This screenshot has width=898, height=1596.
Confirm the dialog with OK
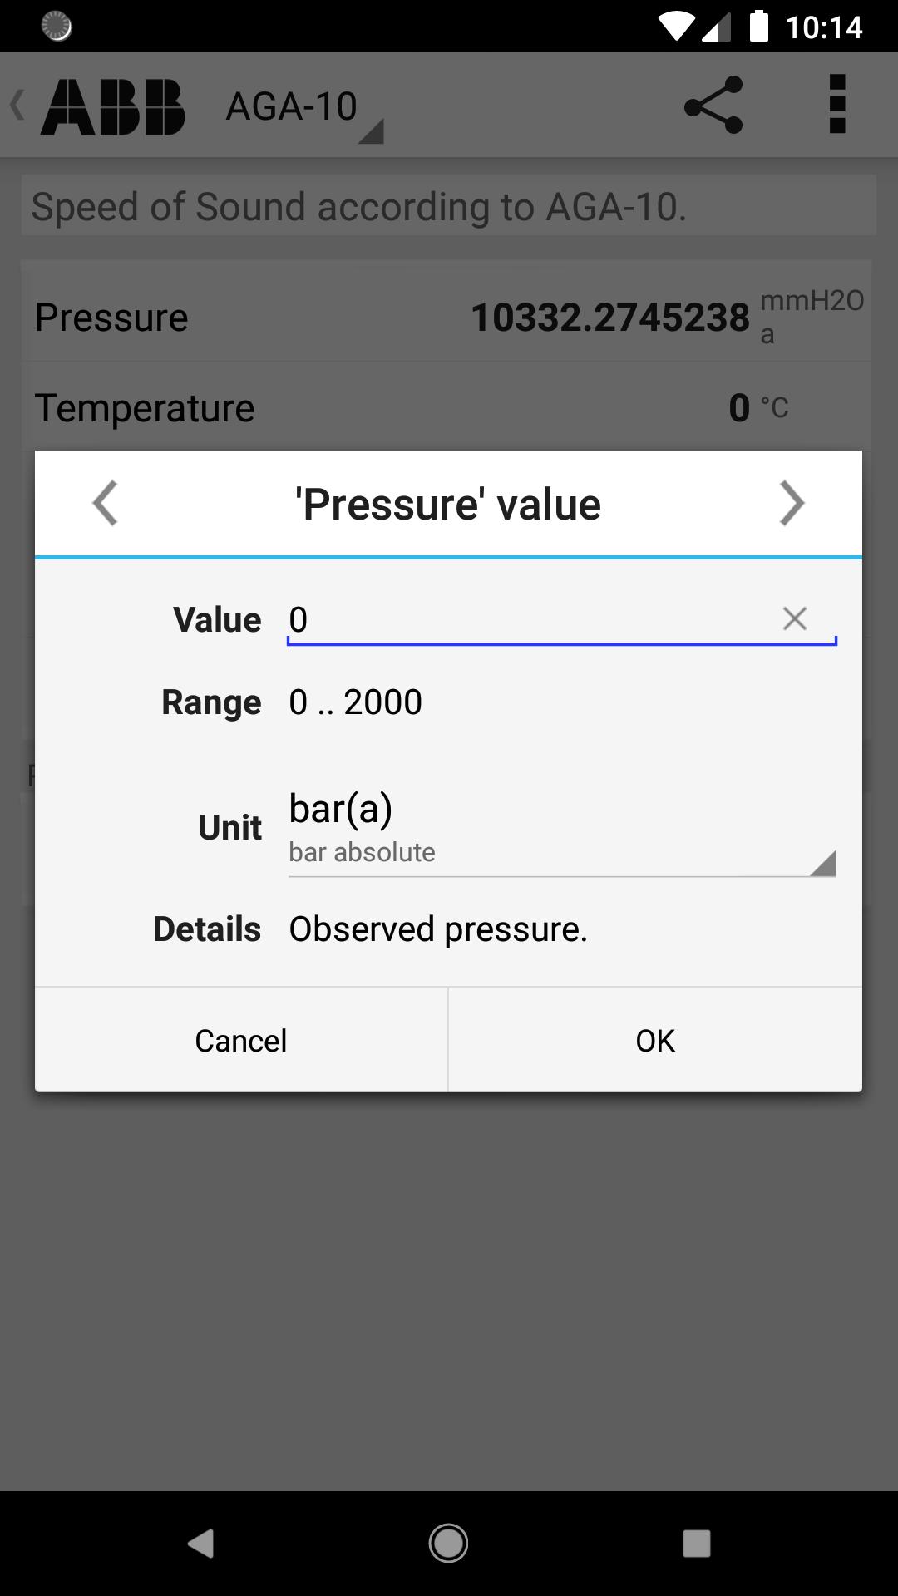654,1040
